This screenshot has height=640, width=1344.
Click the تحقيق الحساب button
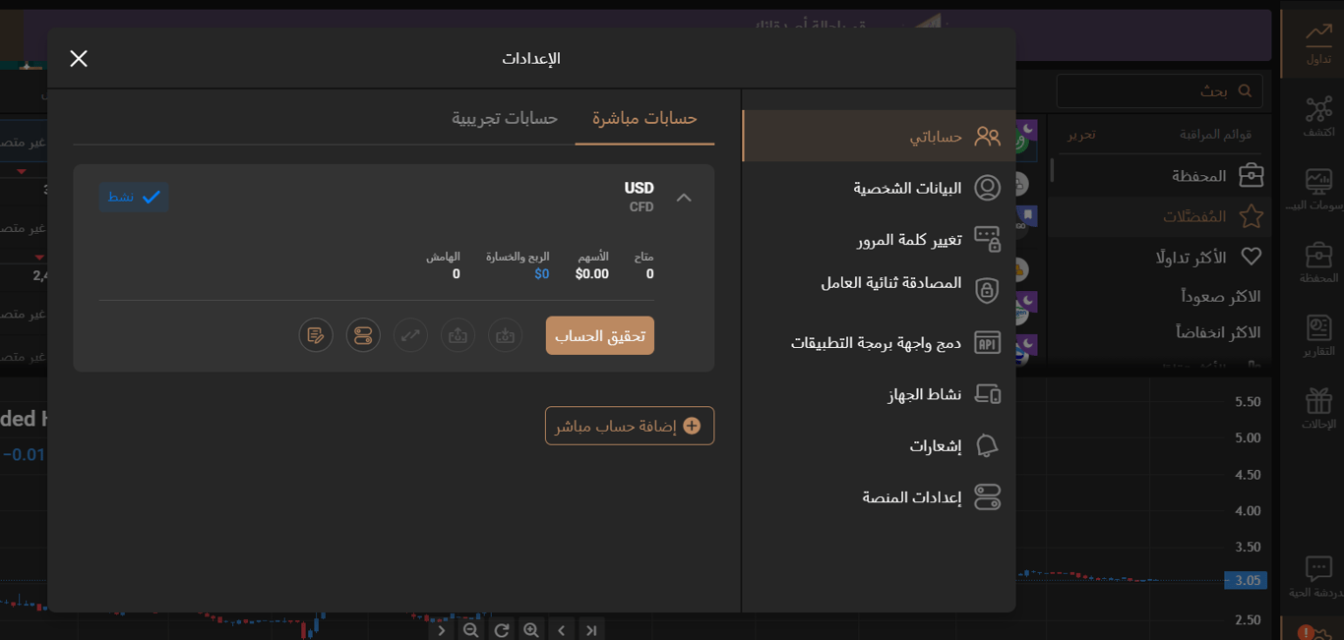coord(599,335)
